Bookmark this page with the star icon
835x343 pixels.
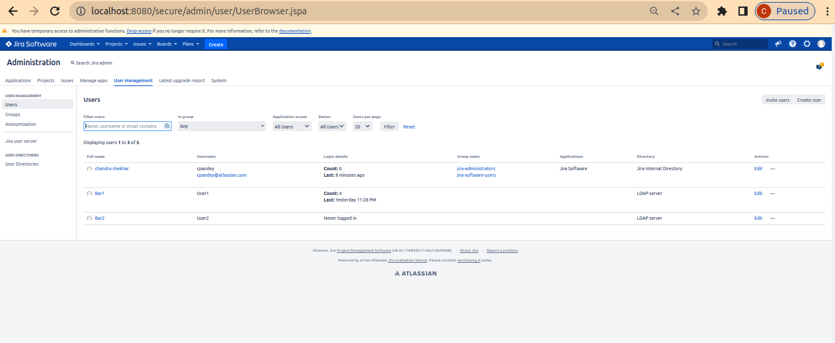pos(696,11)
